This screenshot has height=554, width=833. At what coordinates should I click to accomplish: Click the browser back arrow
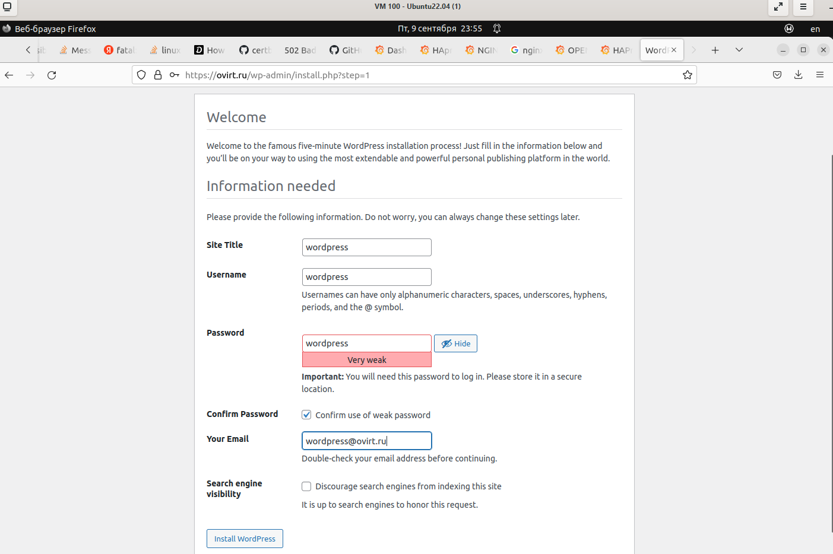[x=9, y=75]
